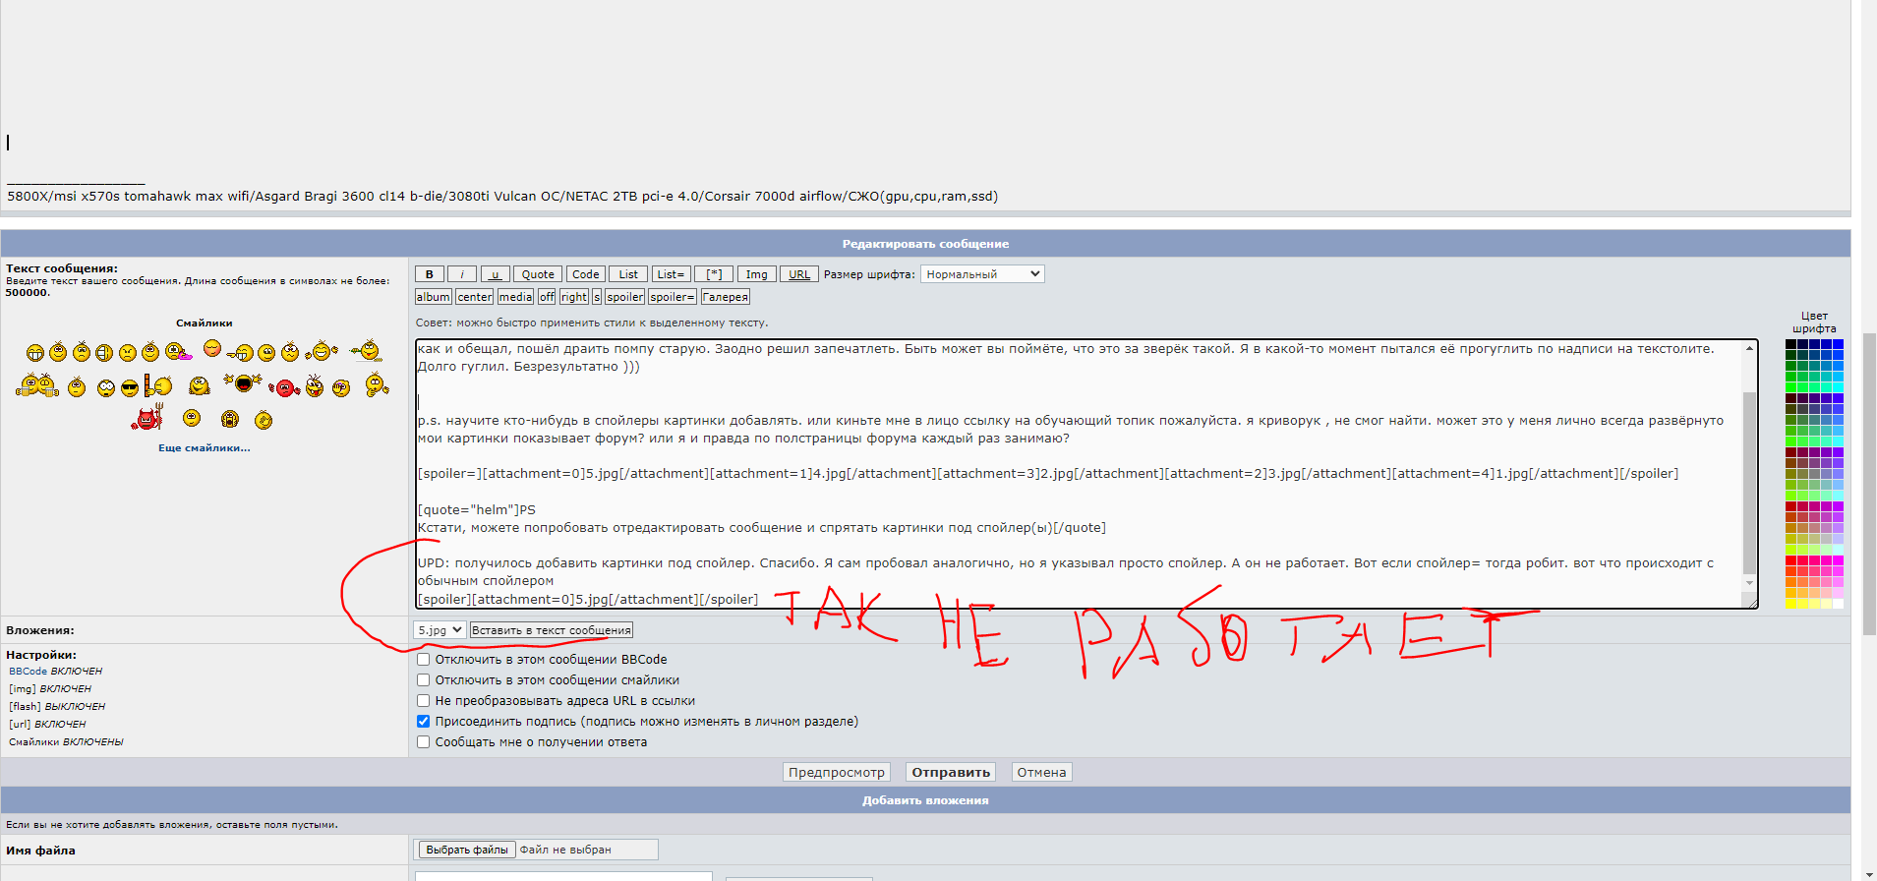Insert the smiley holding a rose
This screenshot has width=1877, height=881.
tap(367, 350)
